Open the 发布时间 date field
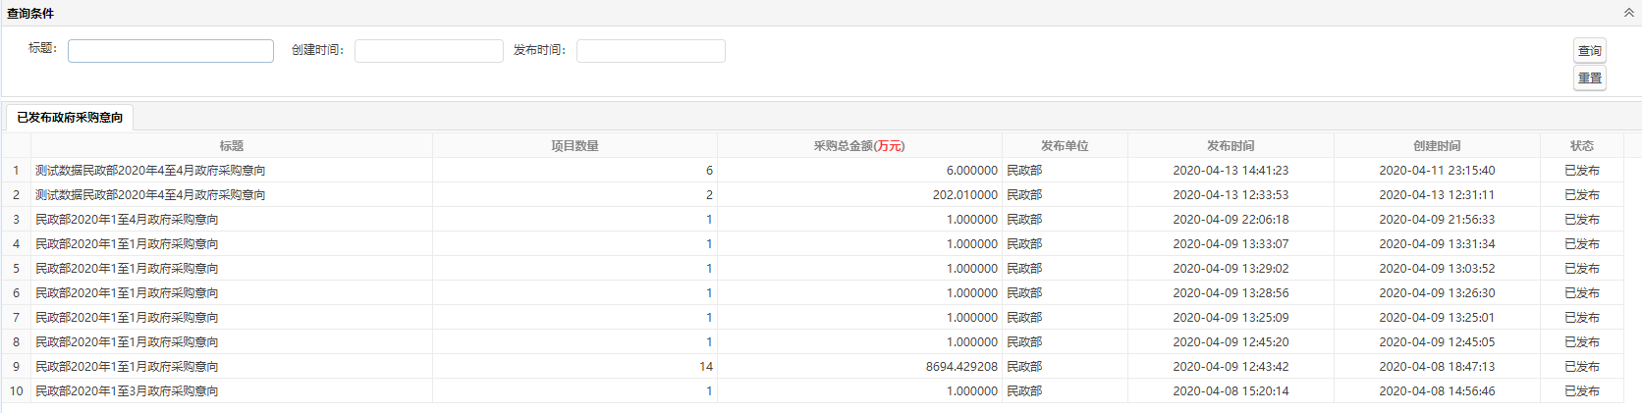 pos(650,51)
